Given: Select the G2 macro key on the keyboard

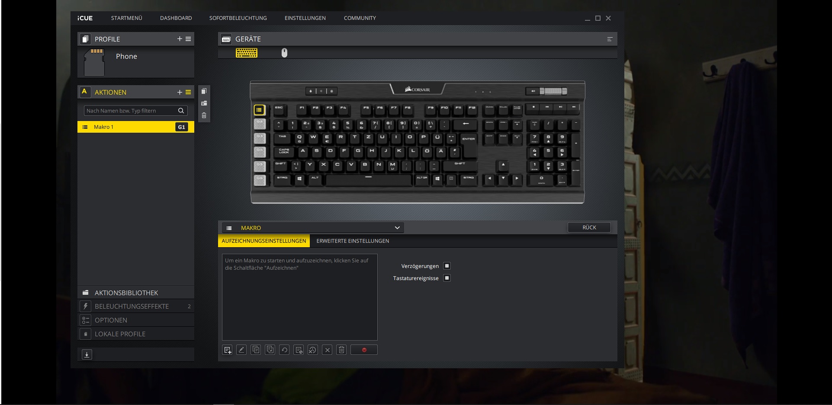Looking at the screenshot, I should pyautogui.click(x=259, y=124).
